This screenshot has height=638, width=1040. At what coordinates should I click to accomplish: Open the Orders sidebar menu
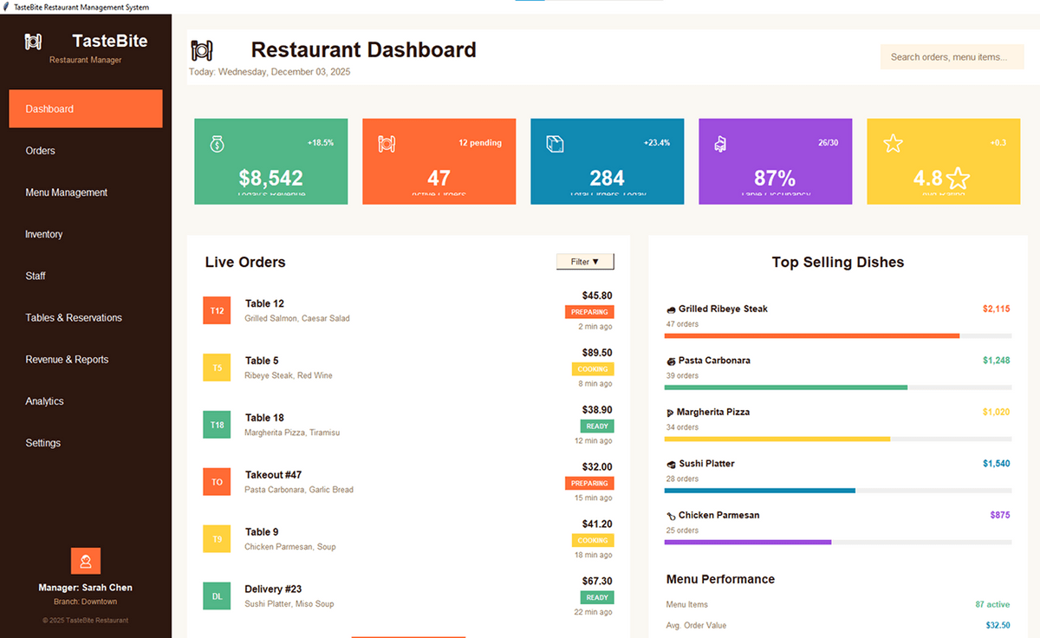[x=41, y=151]
